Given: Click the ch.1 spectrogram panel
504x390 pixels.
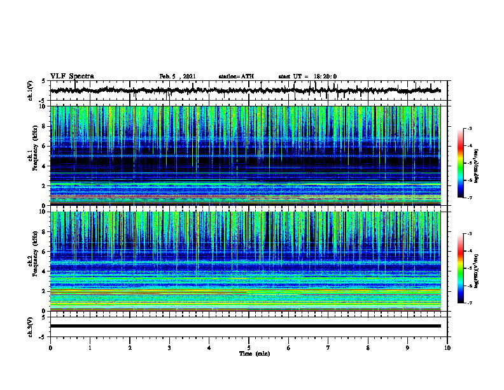Looking at the screenshot, I should (245, 155).
